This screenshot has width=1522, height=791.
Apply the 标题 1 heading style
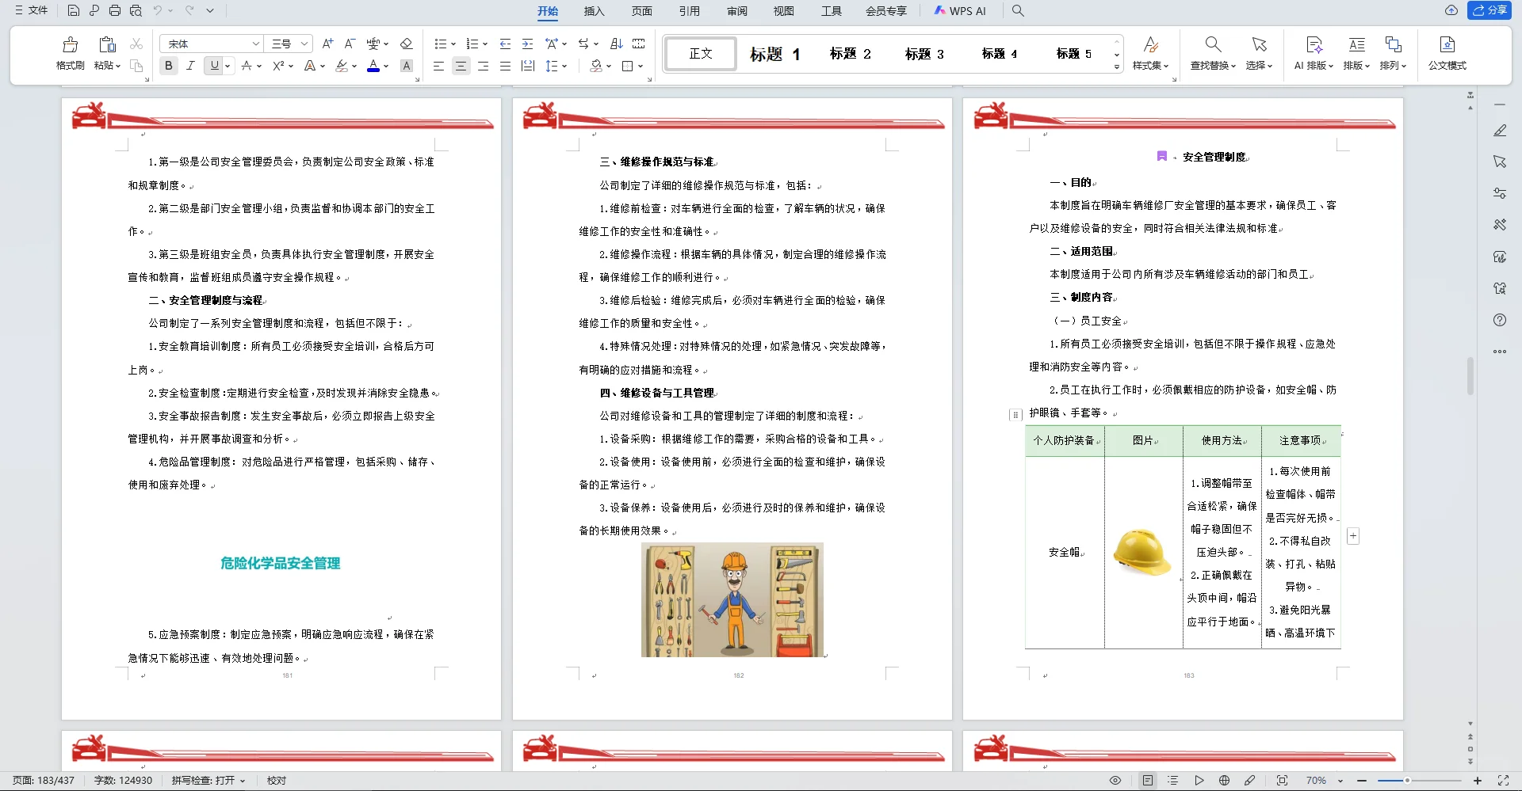click(773, 53)
